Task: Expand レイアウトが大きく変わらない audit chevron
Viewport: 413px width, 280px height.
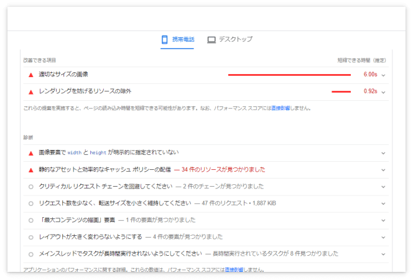Action: click(383, 237)
